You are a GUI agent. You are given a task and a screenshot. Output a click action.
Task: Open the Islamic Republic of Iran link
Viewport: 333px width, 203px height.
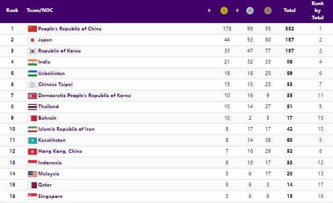[66, 129]
